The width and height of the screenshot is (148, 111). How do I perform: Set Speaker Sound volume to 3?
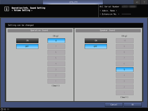tap(125, 81)
